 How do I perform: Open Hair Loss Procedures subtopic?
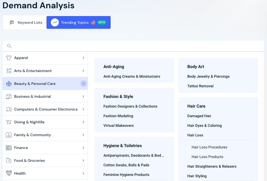tap(209, 147)
